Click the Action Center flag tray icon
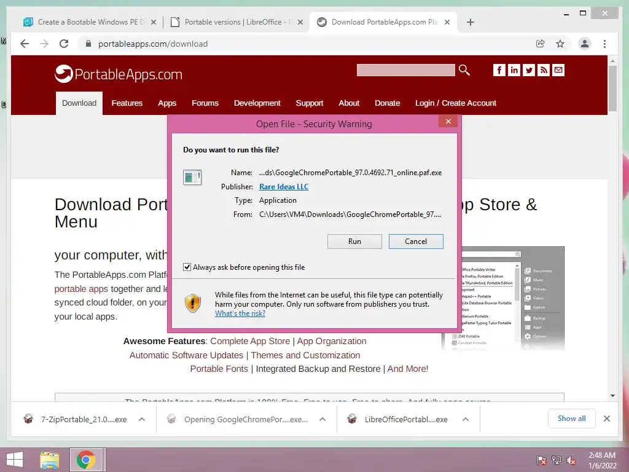Screen dimensions: 629x472 tap(541, 460)
